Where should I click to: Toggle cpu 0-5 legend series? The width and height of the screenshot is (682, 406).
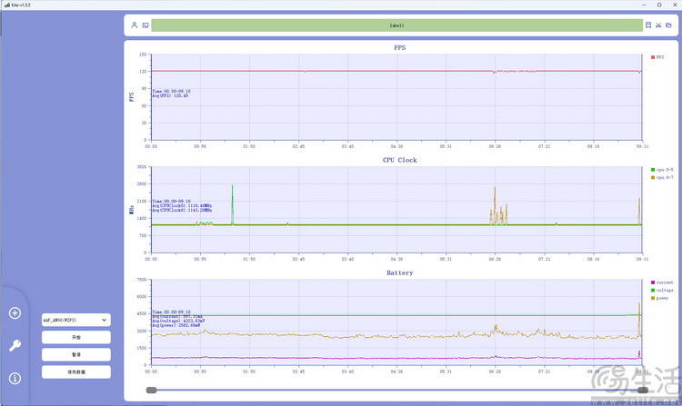[x=661, y=170]
